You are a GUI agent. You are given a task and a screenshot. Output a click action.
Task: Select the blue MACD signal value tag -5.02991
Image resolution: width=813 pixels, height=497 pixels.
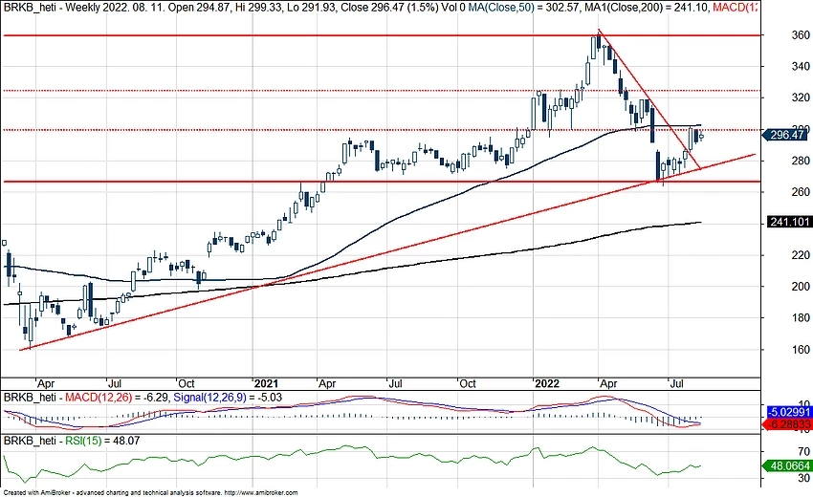(x=789, y=413)
